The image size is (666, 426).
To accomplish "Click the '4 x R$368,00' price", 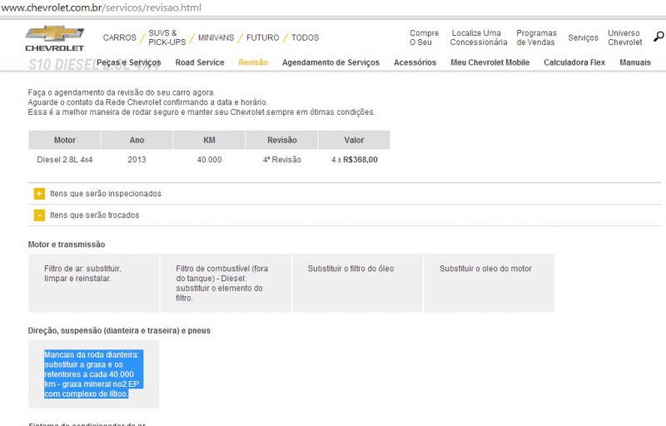I will pos(355,160).
